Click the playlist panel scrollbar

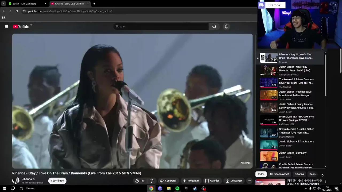pos(325,75)
